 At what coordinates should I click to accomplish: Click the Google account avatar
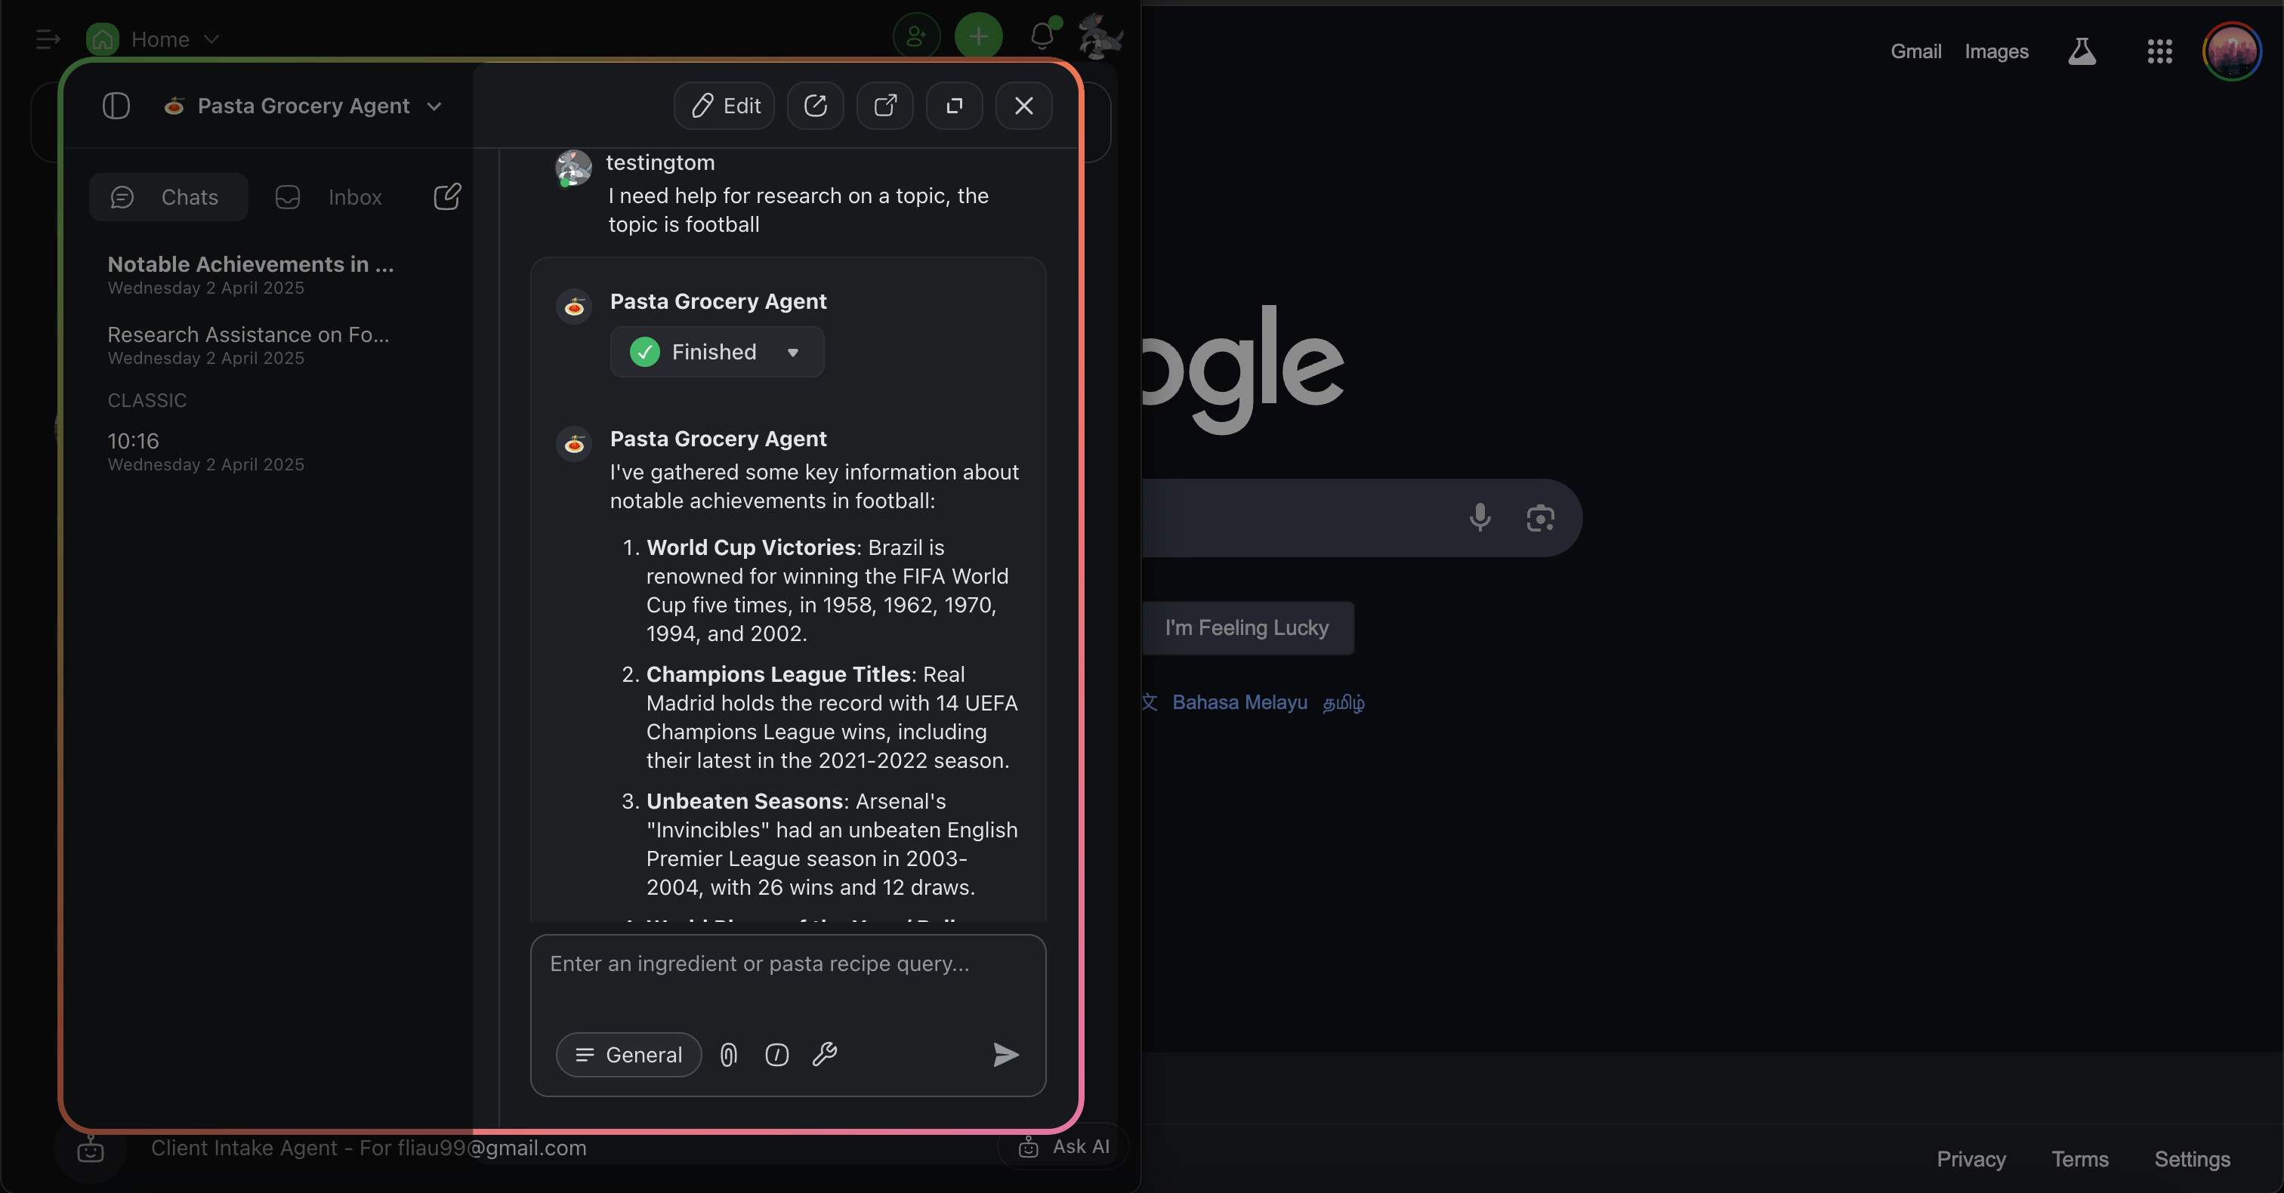click(2232, 51)
